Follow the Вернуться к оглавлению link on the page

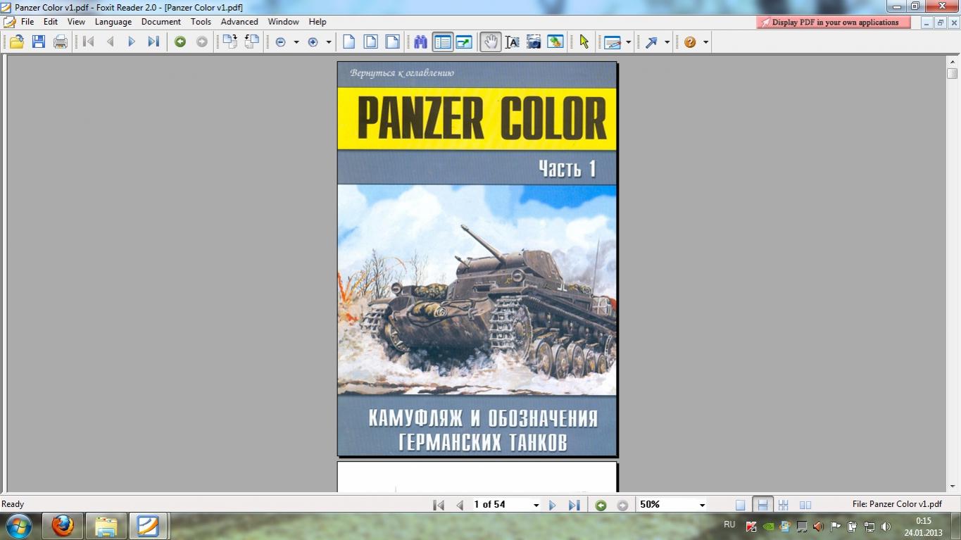coord(402,73)
